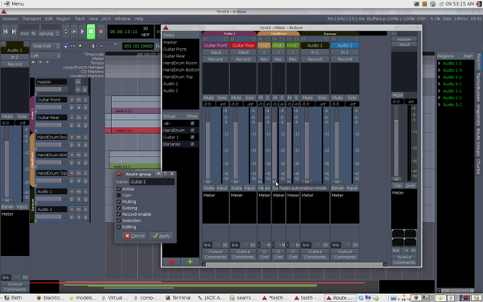
Task: Click Record on Guitar Front mixer strip
Action: 215,59
